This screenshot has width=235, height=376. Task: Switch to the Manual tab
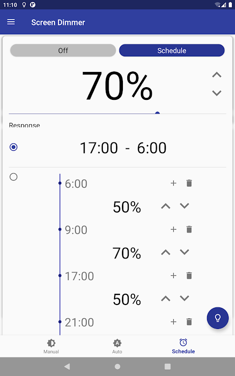click(x=51, y=346)
